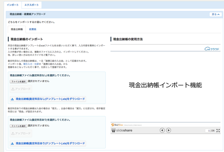Open the 取引入力・仕訳 link
This screenshot has height=152, width=224.
(x=31, y=64)
